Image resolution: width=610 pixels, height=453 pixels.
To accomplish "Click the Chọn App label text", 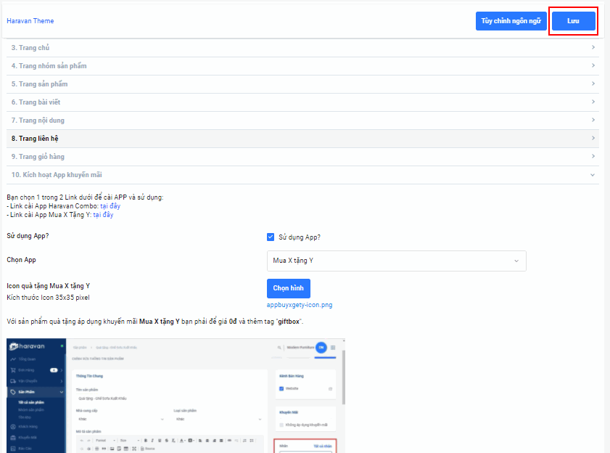I will click(21, 260).
